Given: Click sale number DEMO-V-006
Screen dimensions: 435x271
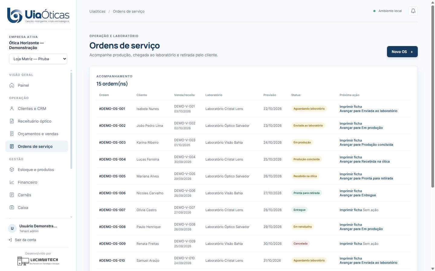Looking at the screenshot, I should pyautogui.click(x=185, y=191).
